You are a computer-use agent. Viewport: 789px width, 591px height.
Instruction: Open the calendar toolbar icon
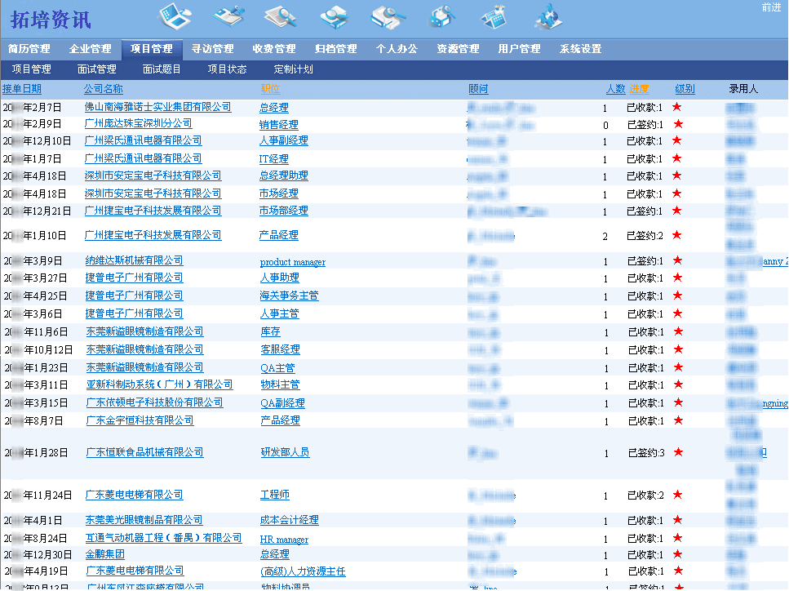pyautogui.click(x=494, y=16)
